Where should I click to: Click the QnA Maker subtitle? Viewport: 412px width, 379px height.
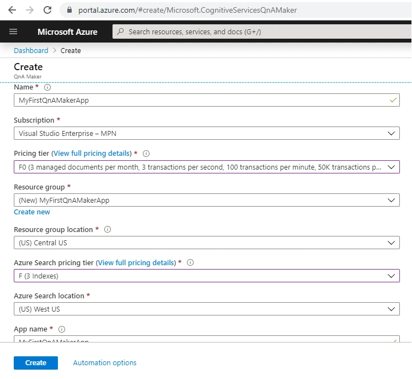28,77
